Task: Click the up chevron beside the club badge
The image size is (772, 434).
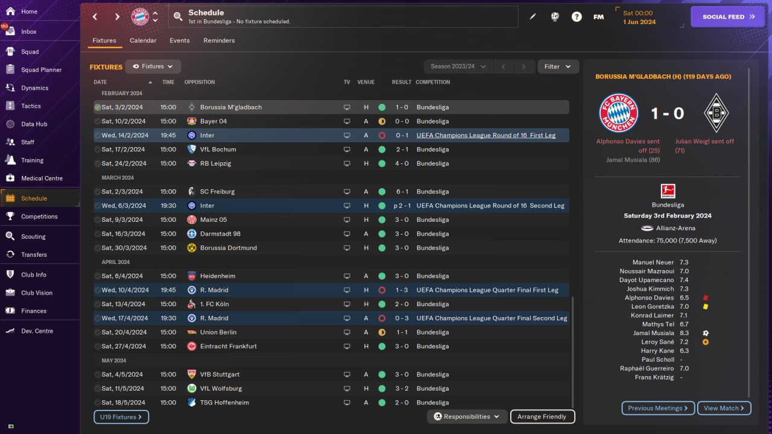Action: point(155,13)
